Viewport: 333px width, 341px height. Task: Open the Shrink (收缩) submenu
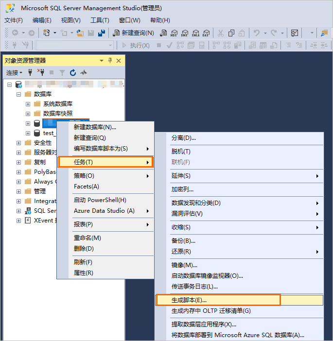tap(239, 227)
